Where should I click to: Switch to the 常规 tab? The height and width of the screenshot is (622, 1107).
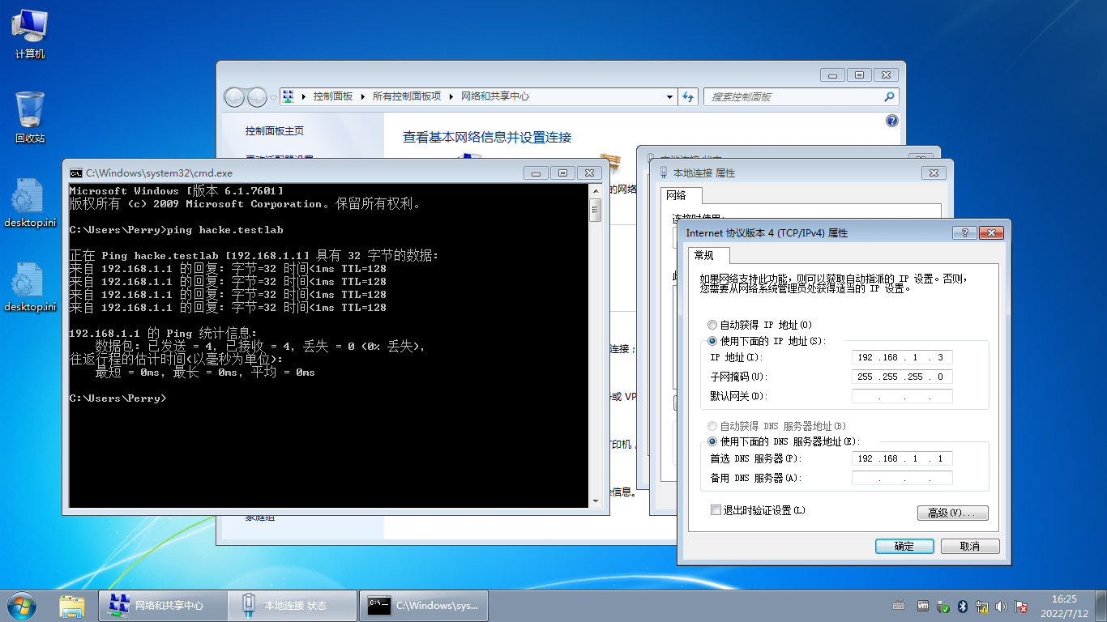(702, 253)
